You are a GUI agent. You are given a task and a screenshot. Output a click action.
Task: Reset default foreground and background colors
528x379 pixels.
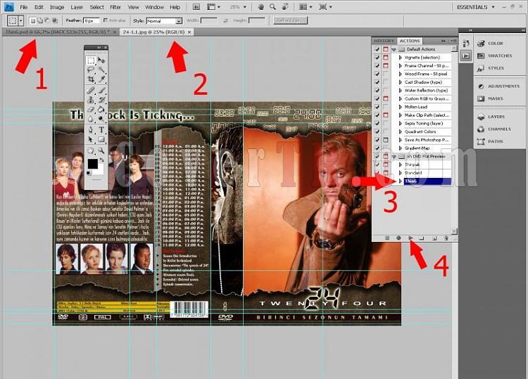pos(89,173)
